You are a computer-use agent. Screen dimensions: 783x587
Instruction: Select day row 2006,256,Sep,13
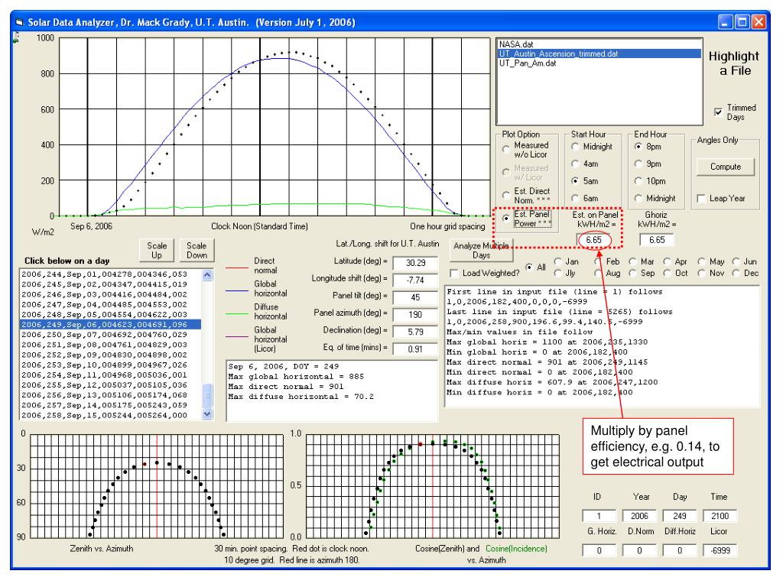tap(110, 395)
